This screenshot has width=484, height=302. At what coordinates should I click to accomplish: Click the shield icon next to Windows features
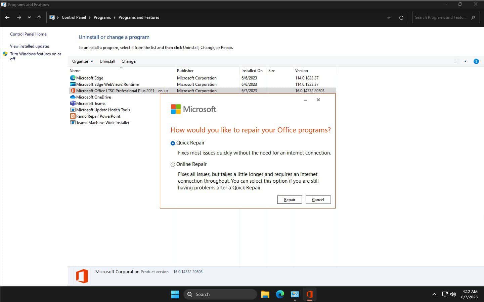5,54
